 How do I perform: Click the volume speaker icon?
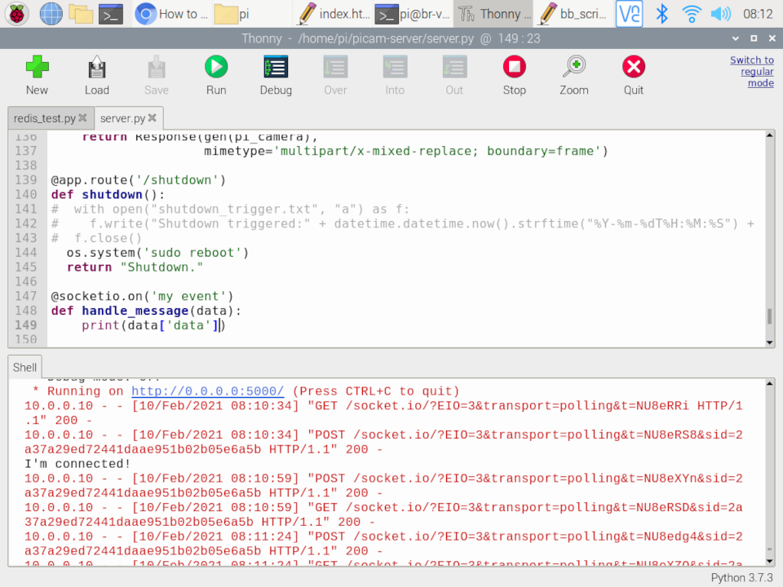(720, 14)
